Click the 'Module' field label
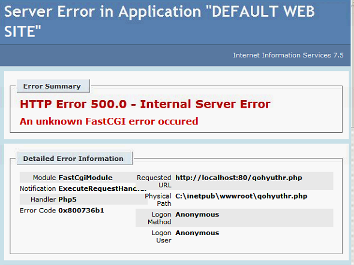This screenshot has height=265, width=354. 44,178
